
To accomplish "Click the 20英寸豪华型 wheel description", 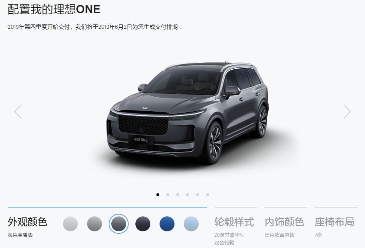I will pyautogui.click(x=229, y=235).
